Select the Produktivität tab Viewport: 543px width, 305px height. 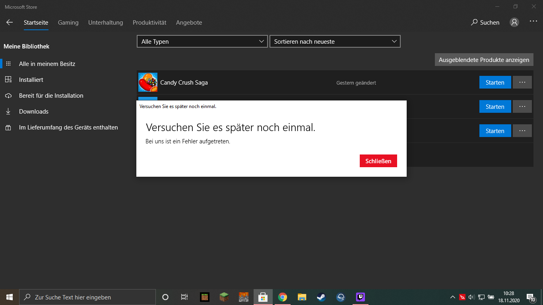(x=149, y=23)
